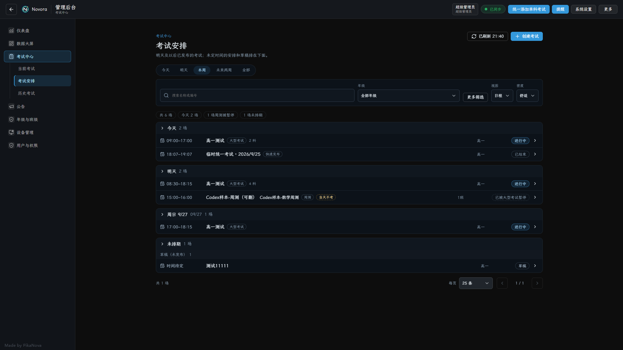623x350 pixels.
Task: Open 年级与班级 in sidebar
Action: point(37,119)
